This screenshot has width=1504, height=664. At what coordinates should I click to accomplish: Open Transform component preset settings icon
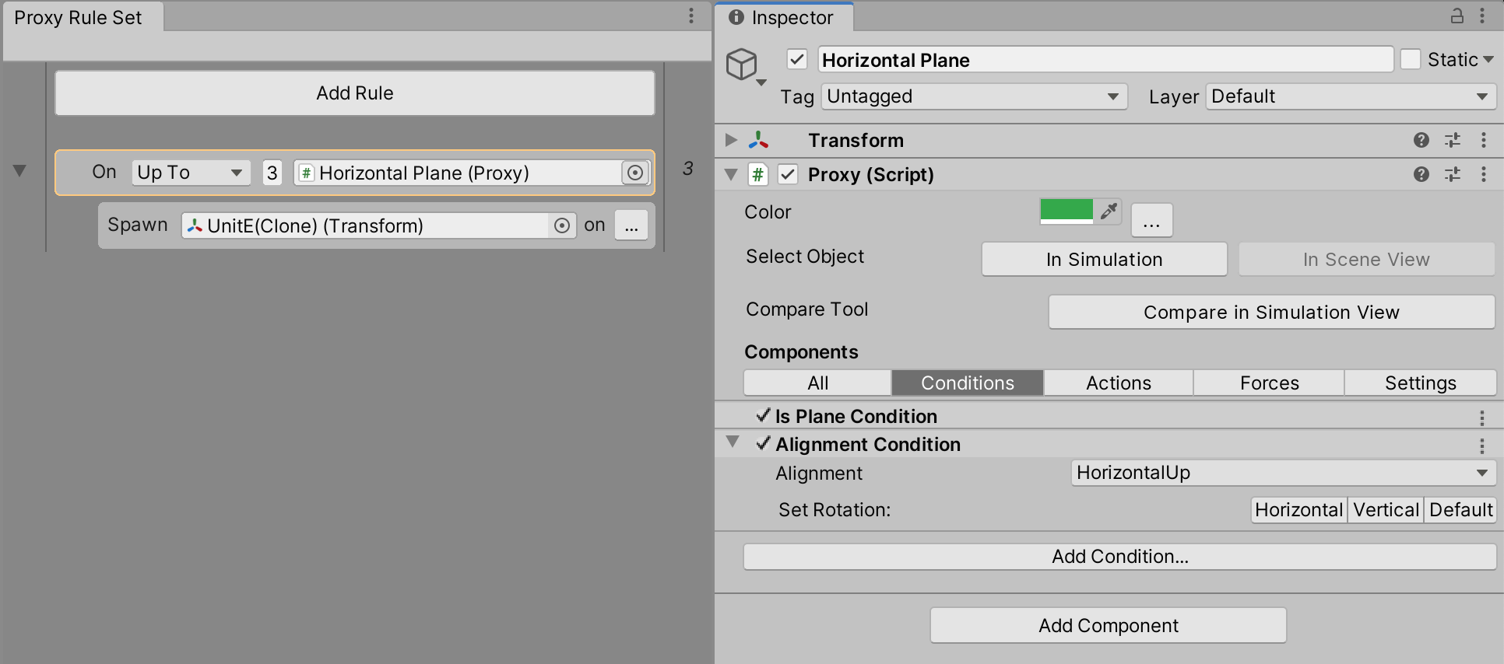point(1453,140)
